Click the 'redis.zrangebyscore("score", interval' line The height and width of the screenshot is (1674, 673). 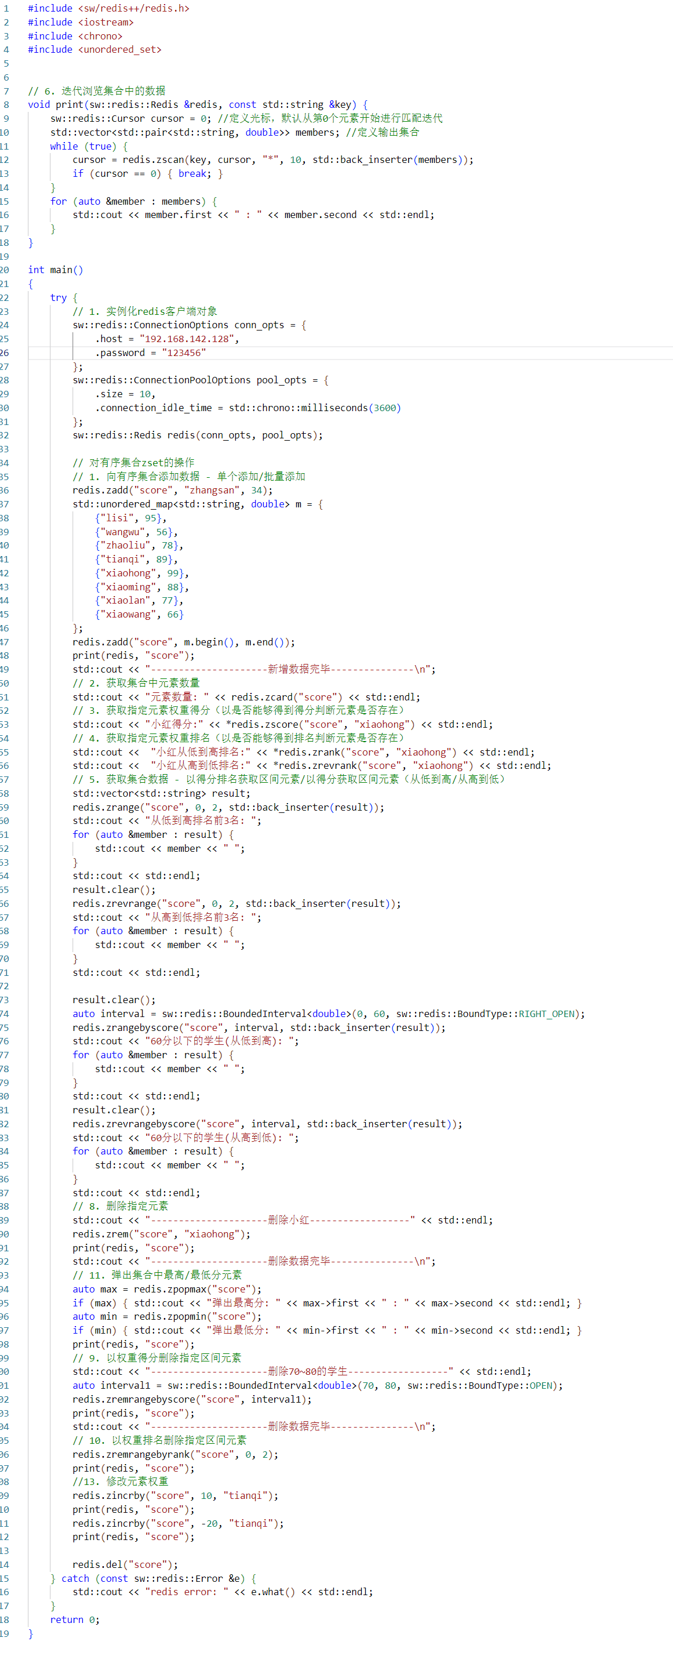coord(259,1028)
